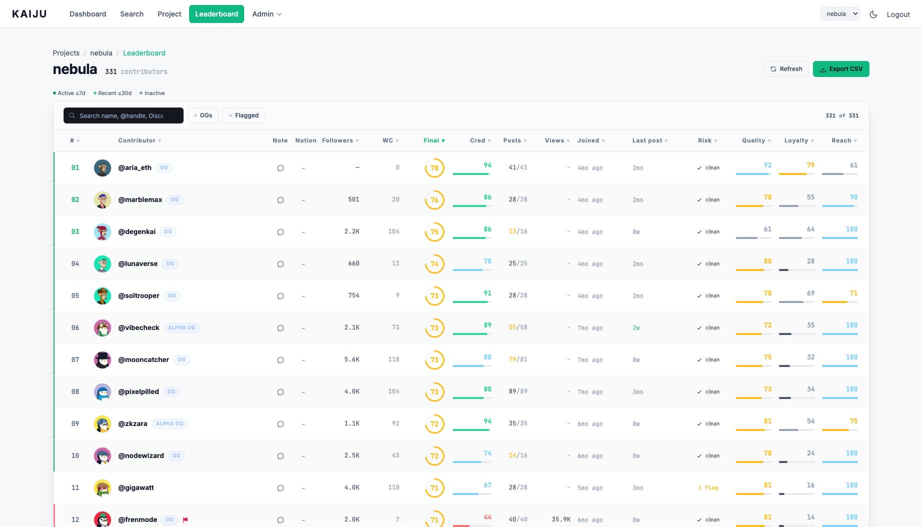Expand the Admin menu
Image resolution: width=922 pixels, height=527 pixels.
point(267,14)
